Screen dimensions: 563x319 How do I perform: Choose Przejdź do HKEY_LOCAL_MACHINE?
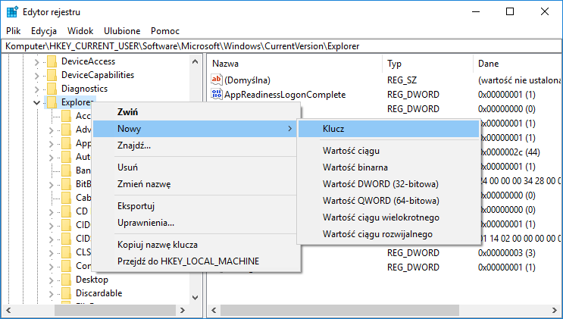click(x=196, y=261)
